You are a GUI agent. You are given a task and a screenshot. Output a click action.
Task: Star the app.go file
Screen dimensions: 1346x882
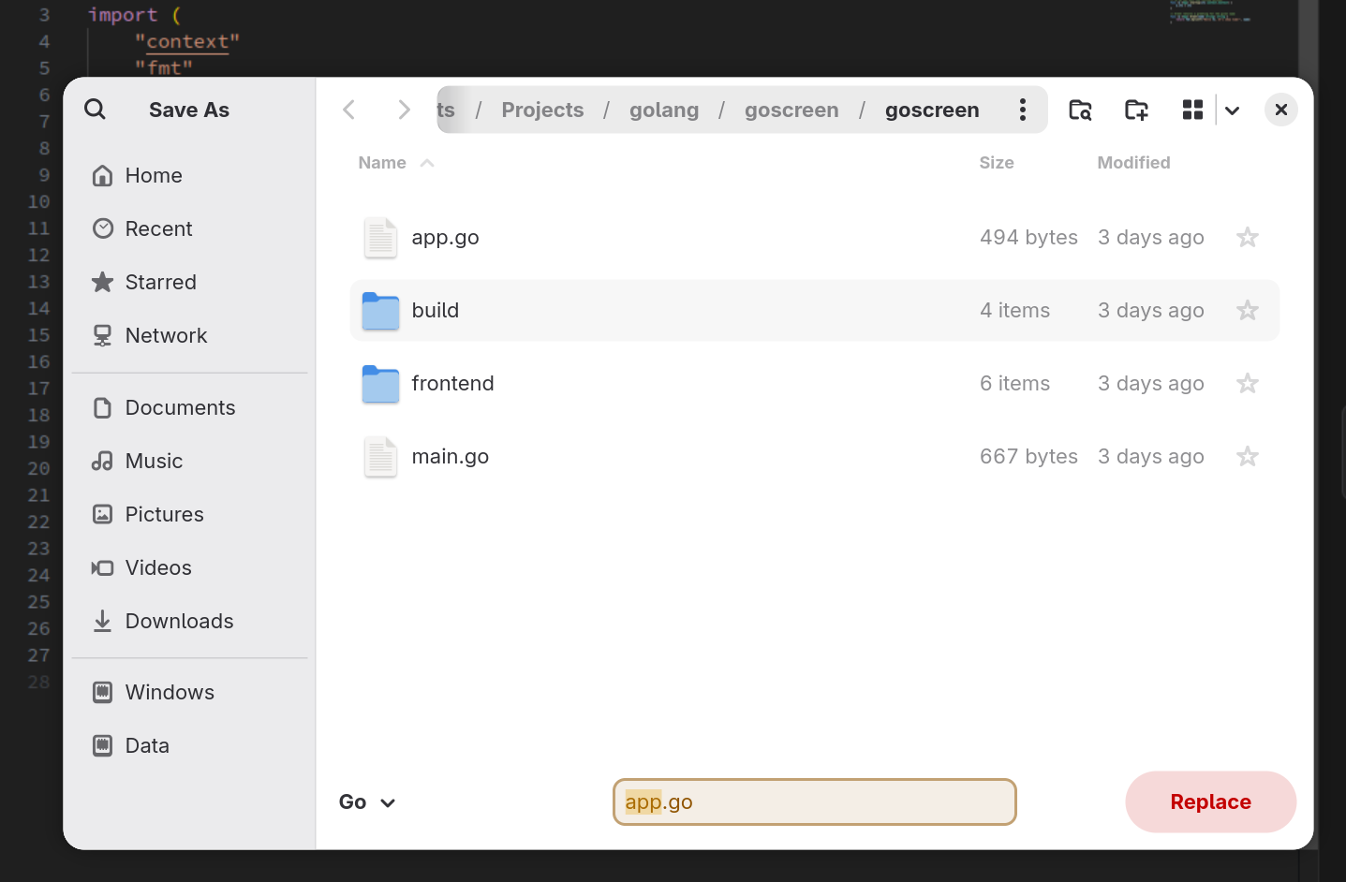tap(1247, 238)
